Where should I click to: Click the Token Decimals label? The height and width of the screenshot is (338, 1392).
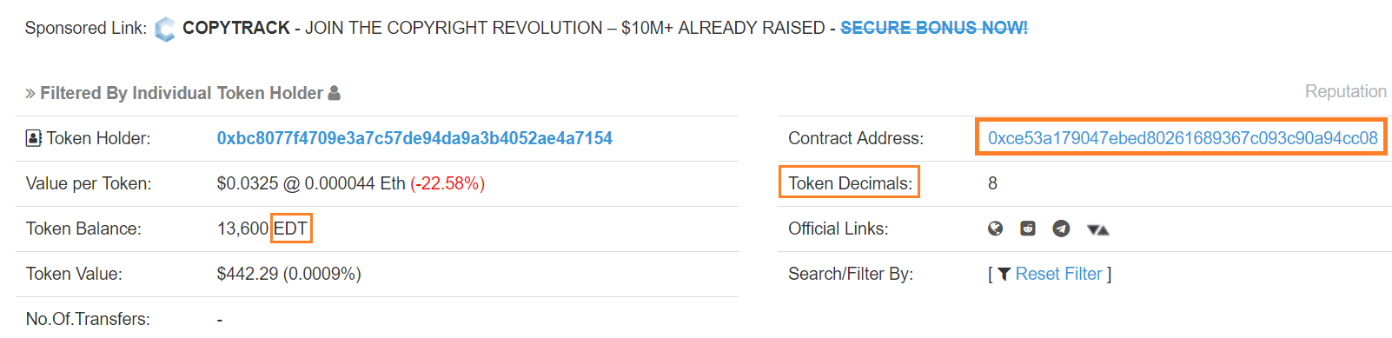click(x=850, y=183)
